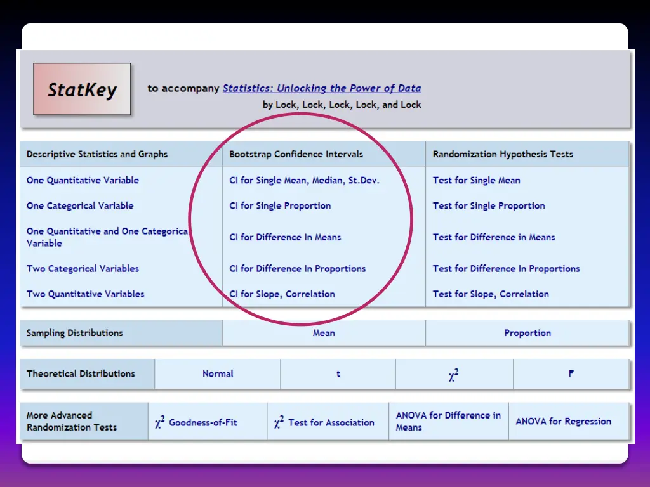Image resolution: width=650 pixels, height=487 pixels.
Task: Open the Proportion sampling distribution
Action: tap(527, 333)
